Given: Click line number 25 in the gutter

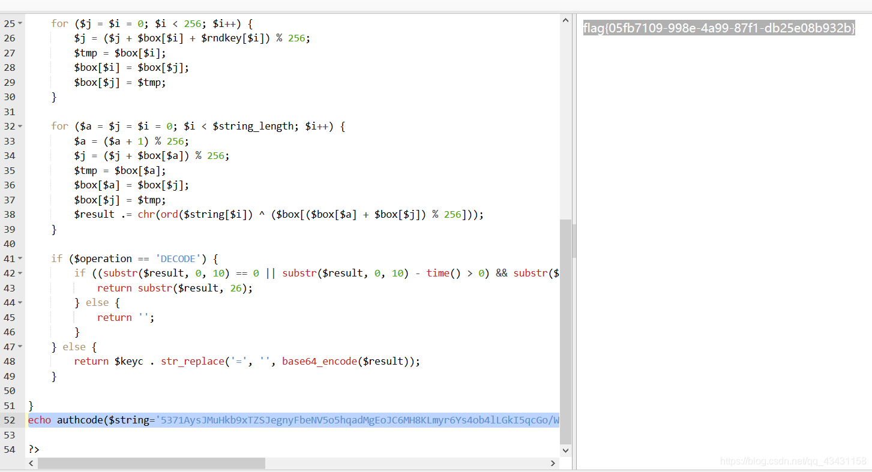Looking at the screenshot, I should [9, 23].
